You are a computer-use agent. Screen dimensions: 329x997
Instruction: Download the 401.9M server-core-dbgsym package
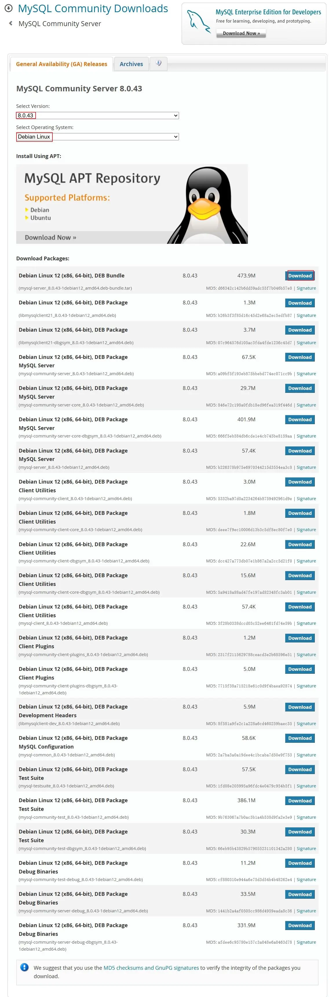[300, 419]
